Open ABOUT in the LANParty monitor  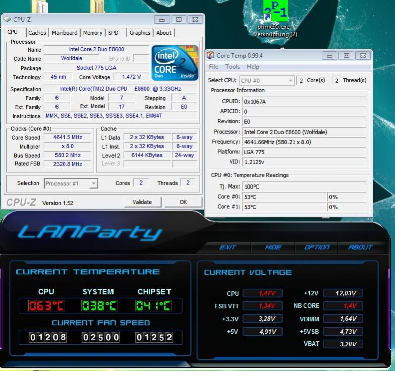pos(360,247)
